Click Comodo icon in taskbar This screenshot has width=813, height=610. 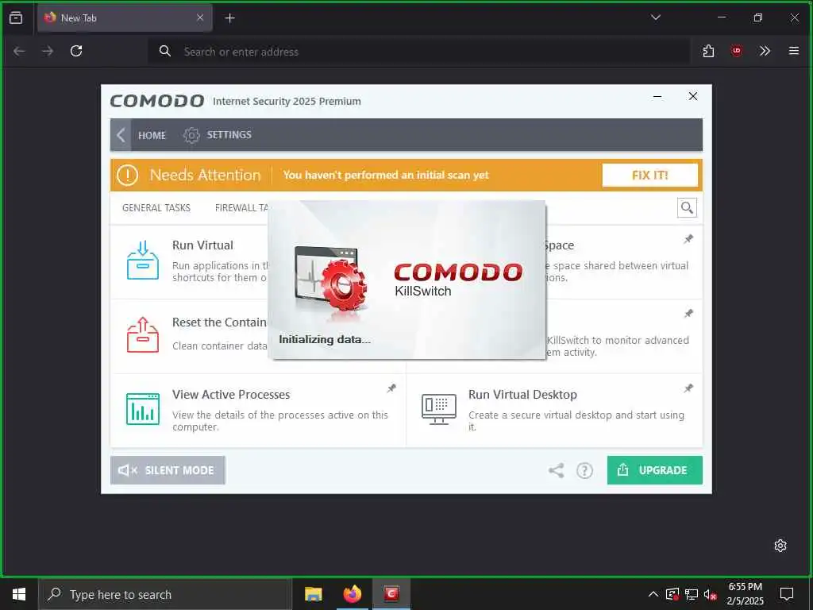(391, 594)
